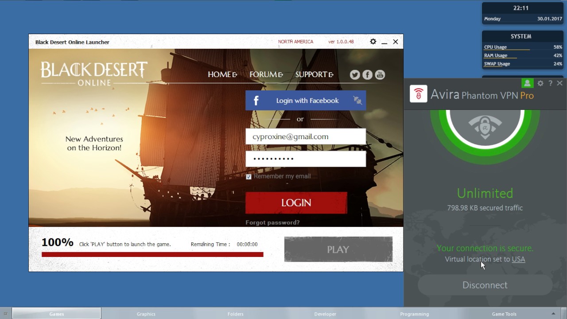Open SUPPORT link in launcher

coord(315,74)
